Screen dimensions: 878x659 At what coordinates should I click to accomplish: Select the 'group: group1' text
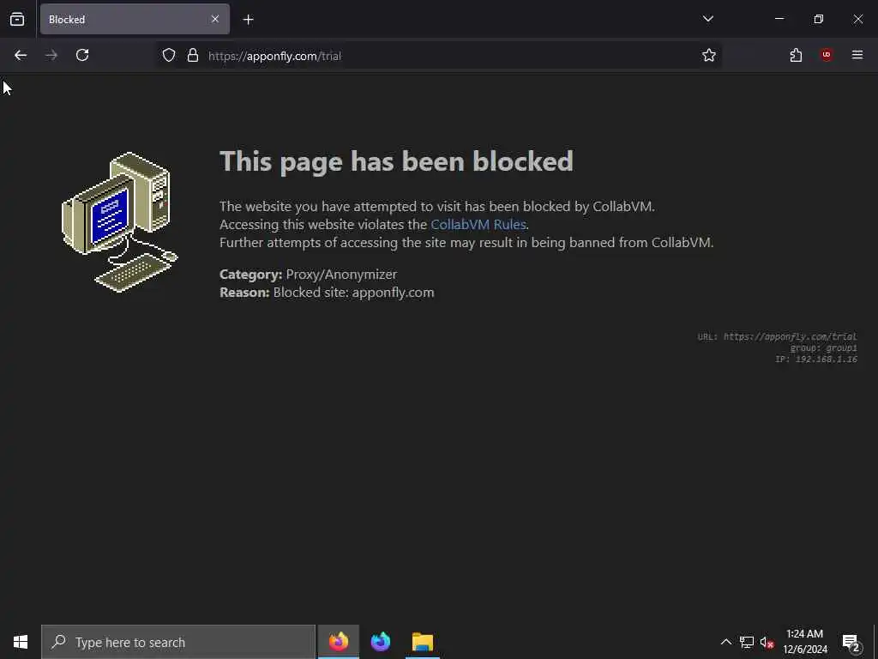[x=823, y=348]
